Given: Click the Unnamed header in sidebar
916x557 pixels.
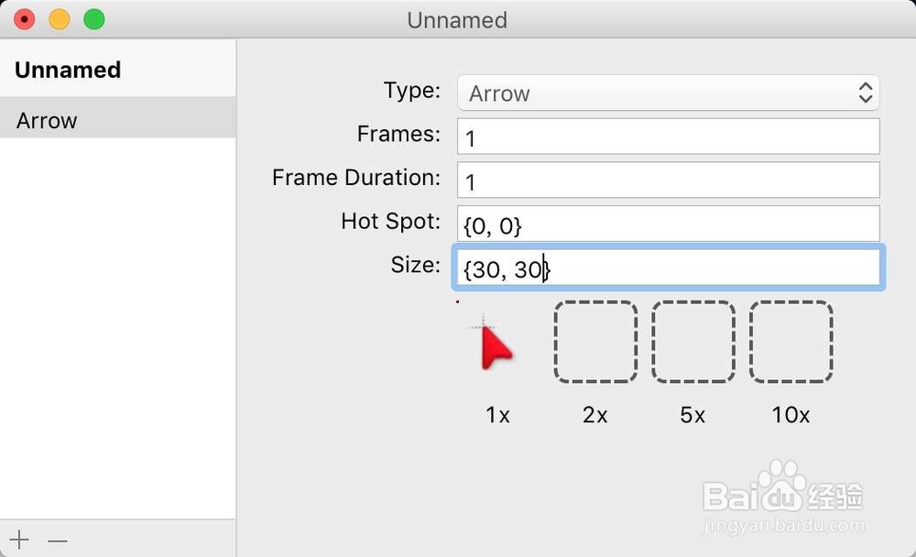Looking at the screenshot, I should tap(68, 70).
